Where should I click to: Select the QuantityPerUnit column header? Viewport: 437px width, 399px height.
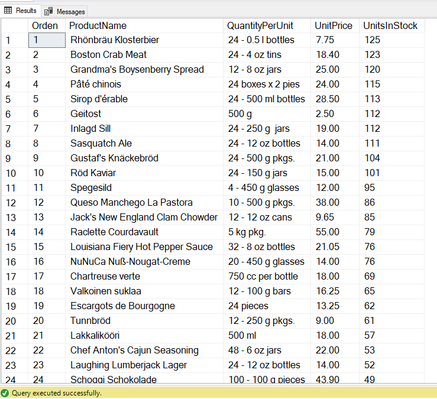[x=267, y=25]
